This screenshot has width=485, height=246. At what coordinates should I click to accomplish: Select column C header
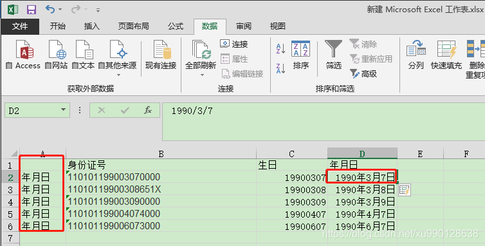coord(291,154)
